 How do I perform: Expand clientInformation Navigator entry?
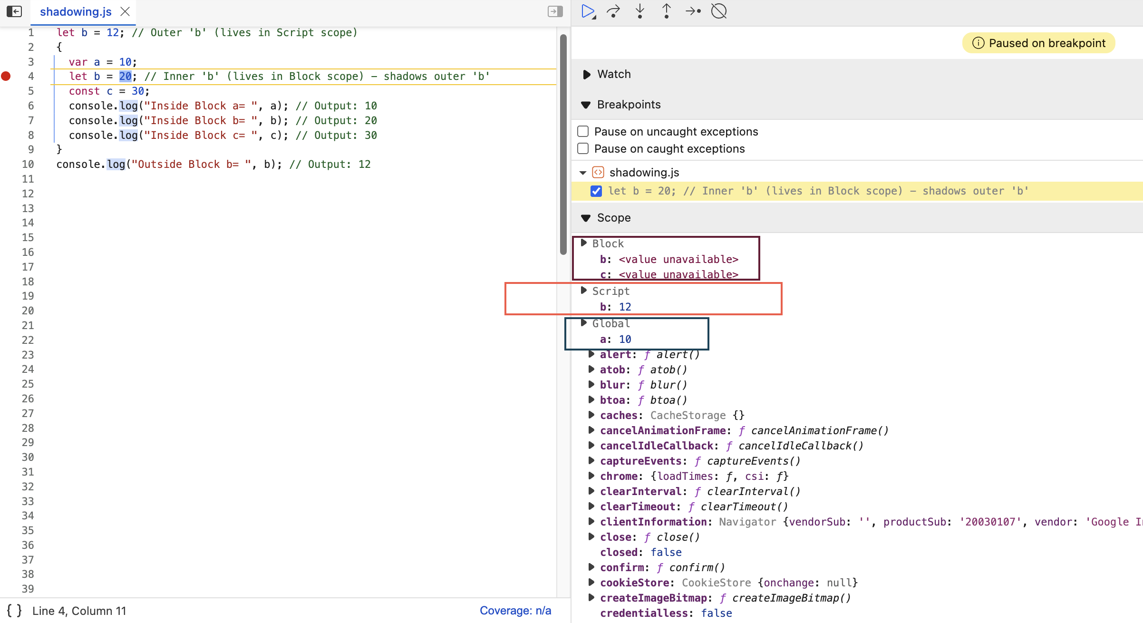click(x=591, y=521)
